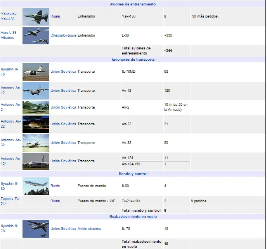View the Antonov An-124 thumbnail

click(36, 161)
